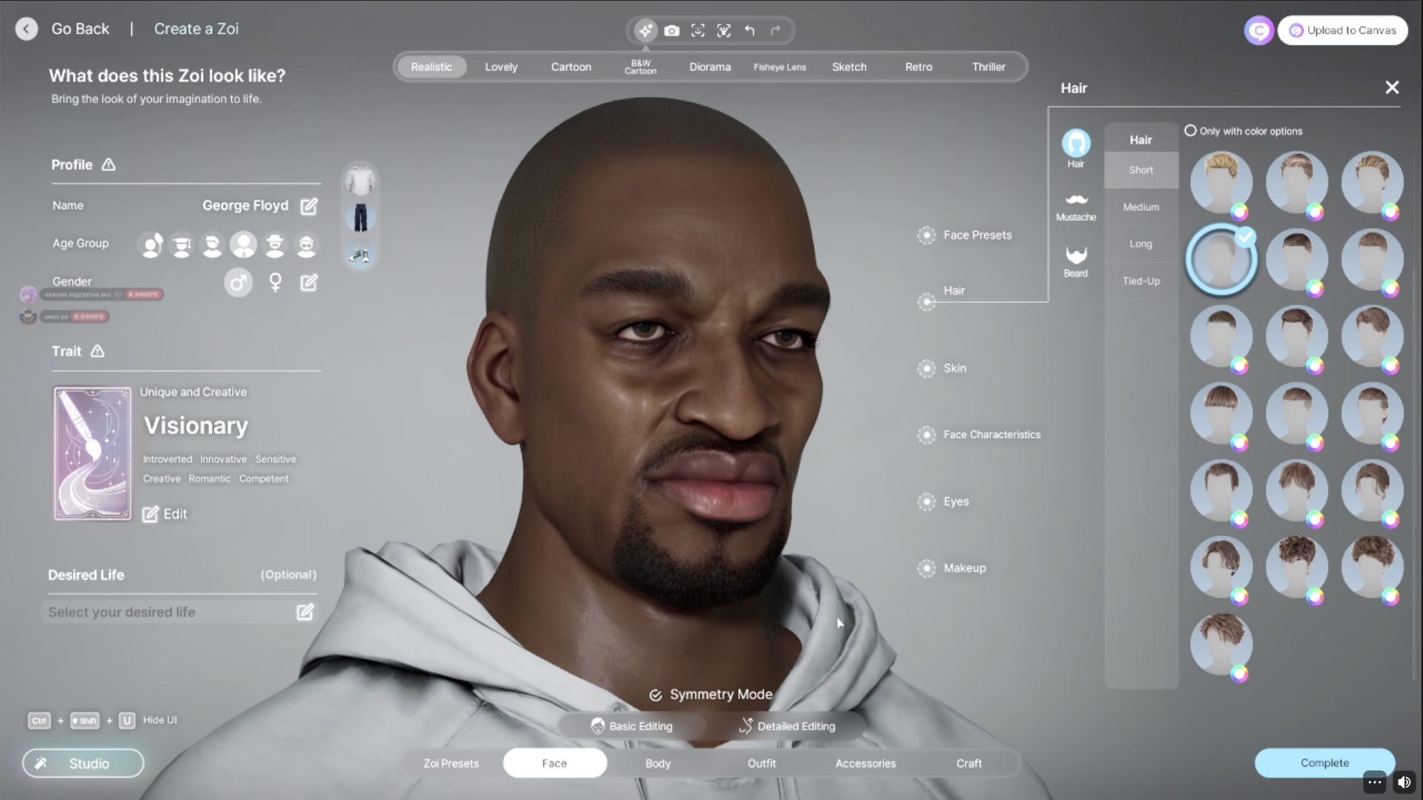Viewport: 1423px width, 800px height.
Task: Switch to the Body tab
Action: [658, 764]
